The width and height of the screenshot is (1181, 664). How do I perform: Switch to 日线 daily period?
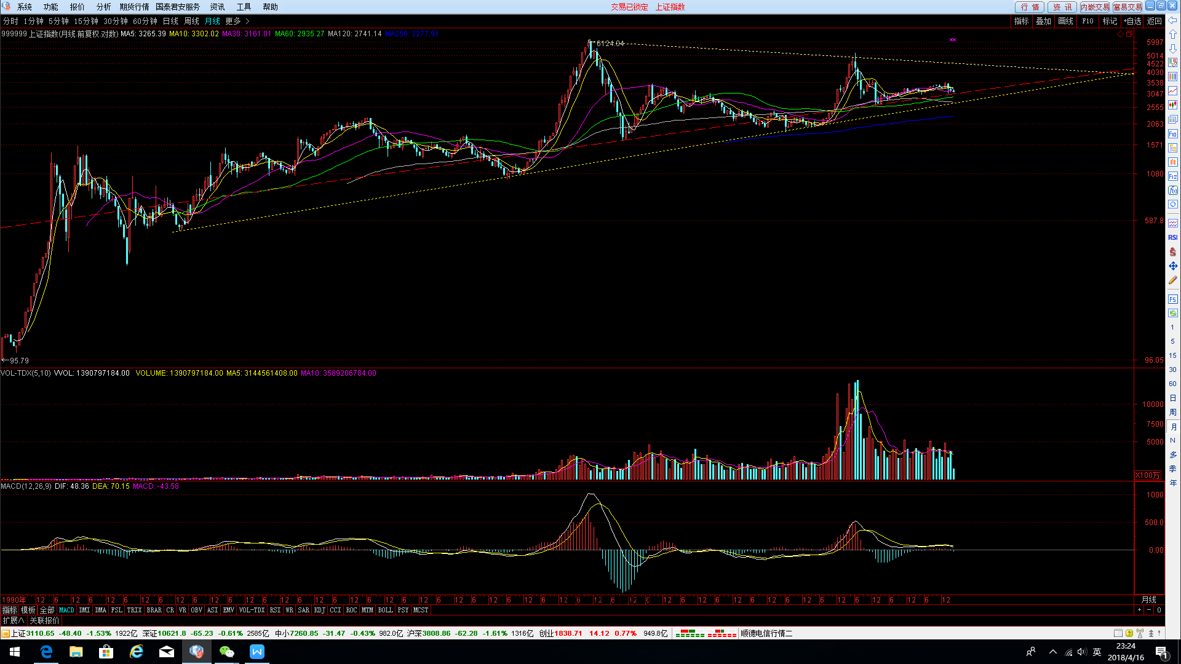click(x=170, y=21)
